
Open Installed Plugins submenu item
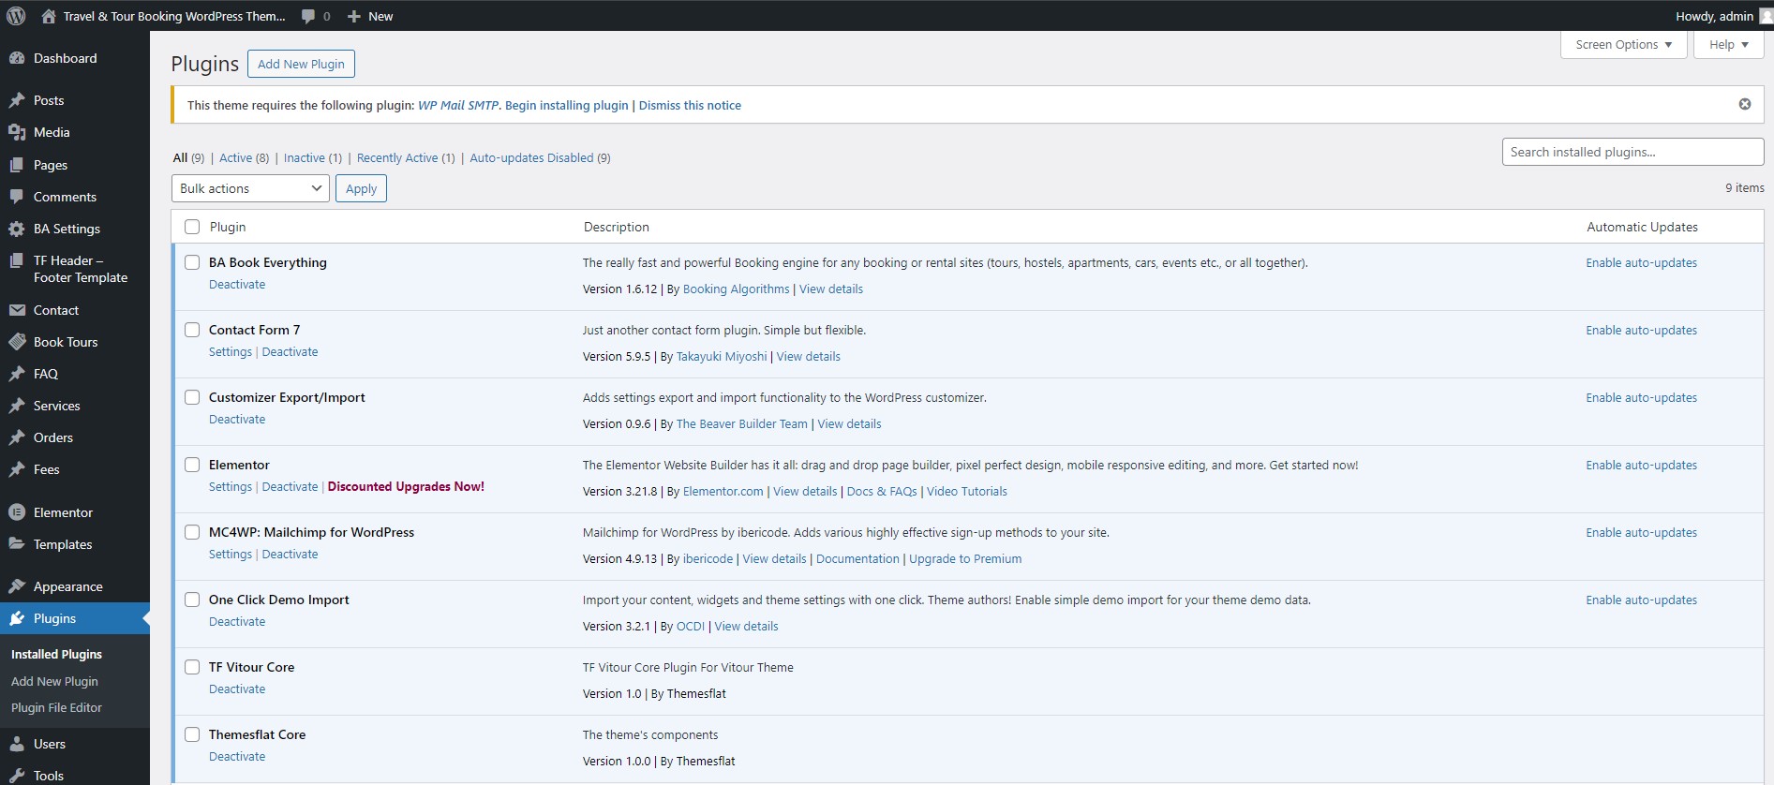[56, 654]
